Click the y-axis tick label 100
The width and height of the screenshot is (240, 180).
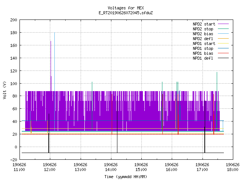pos(13,84)
